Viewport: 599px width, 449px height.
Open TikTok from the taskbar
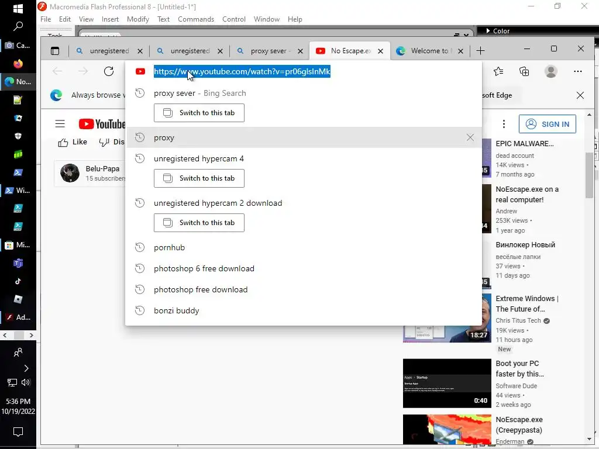pos(18,281)
